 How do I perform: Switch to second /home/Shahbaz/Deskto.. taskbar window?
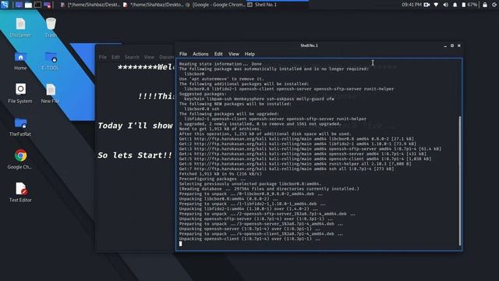153,5
